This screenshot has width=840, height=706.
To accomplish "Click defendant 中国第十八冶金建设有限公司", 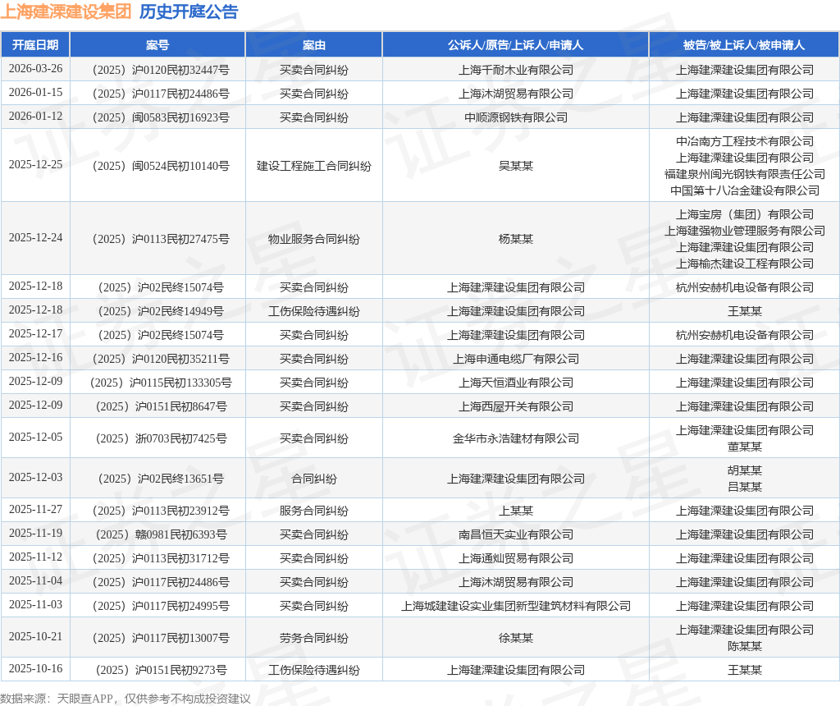I will point(744,190).
